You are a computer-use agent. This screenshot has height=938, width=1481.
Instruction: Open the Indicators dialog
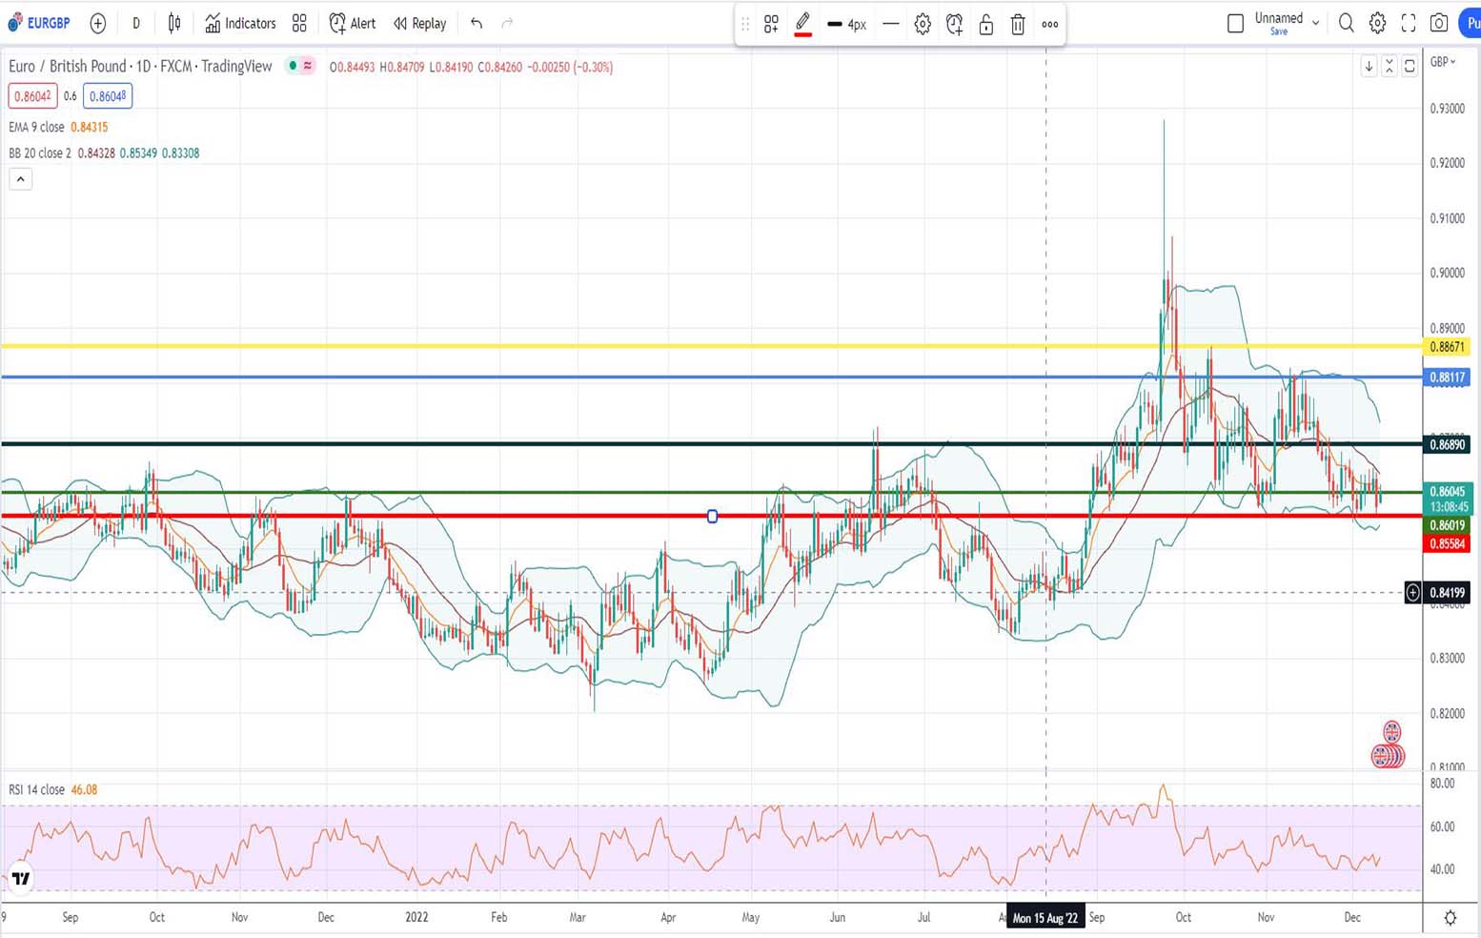240,23
